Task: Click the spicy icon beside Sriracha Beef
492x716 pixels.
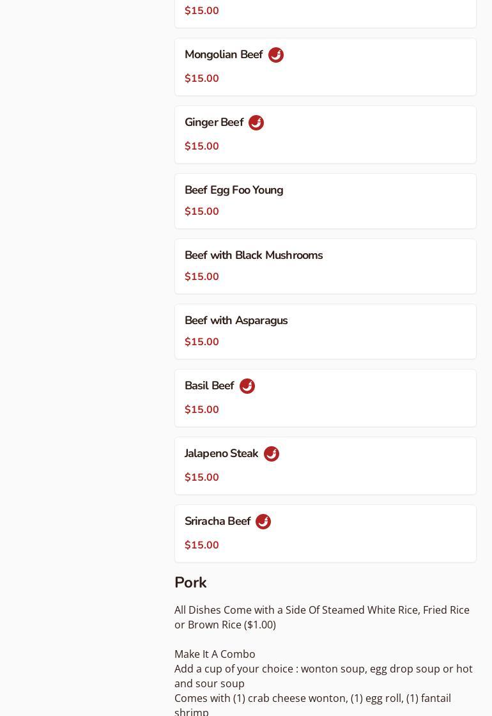Action: click(263, 522)
